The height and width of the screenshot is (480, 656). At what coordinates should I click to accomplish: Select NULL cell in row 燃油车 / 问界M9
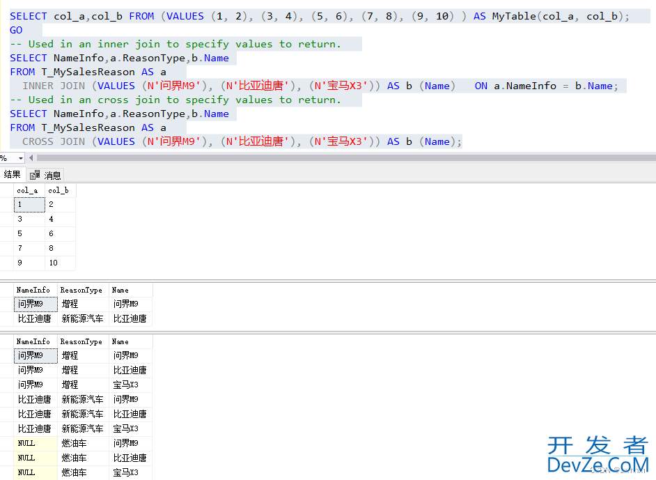36,444
